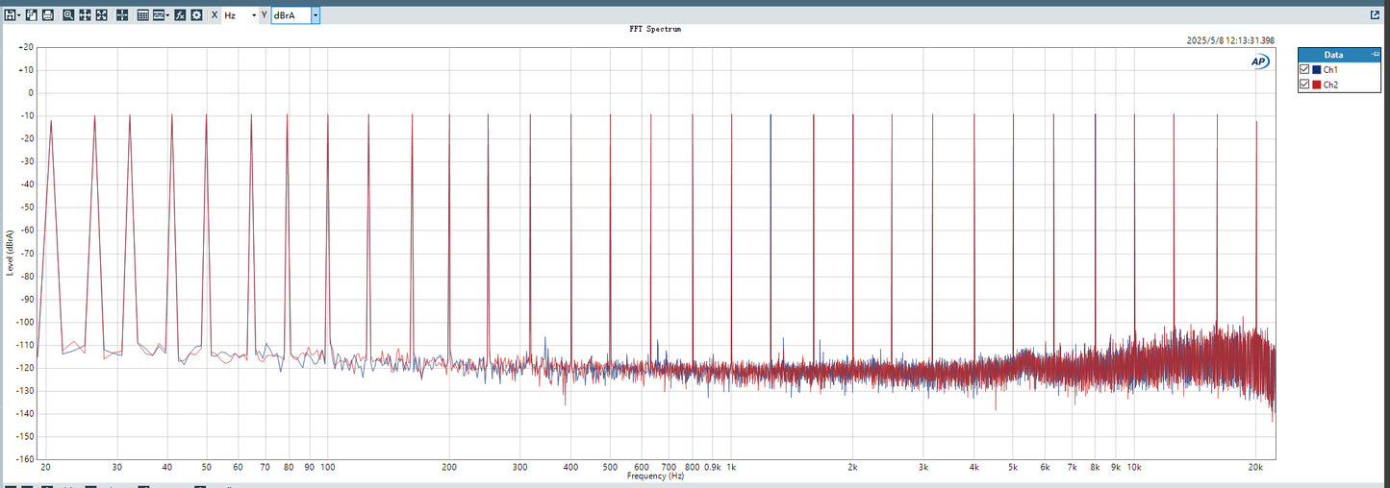Toggle the graph cursors icon
This screenshot has width=1390, height=488.
pos(122,15)
